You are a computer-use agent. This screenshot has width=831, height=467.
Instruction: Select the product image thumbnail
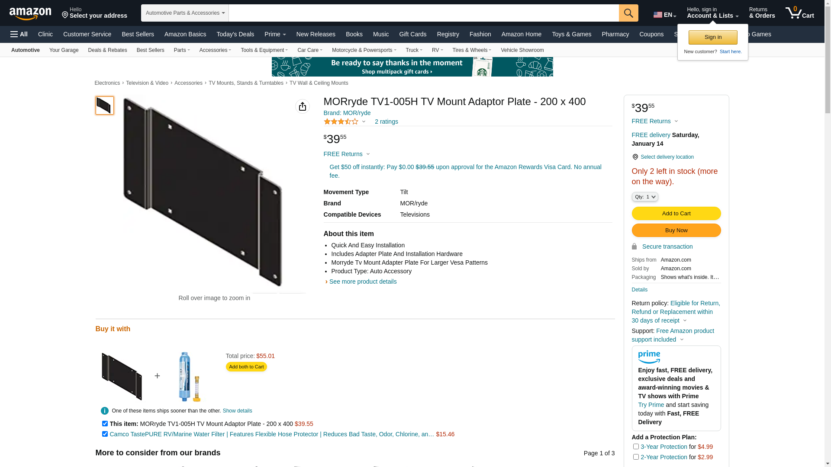105,106
